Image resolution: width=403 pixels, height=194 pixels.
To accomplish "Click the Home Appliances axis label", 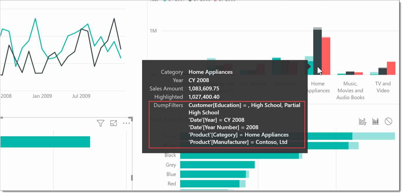I will click(318, 87).
